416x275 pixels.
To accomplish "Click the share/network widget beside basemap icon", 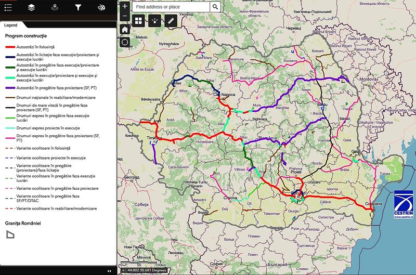I will click(154, 21).
